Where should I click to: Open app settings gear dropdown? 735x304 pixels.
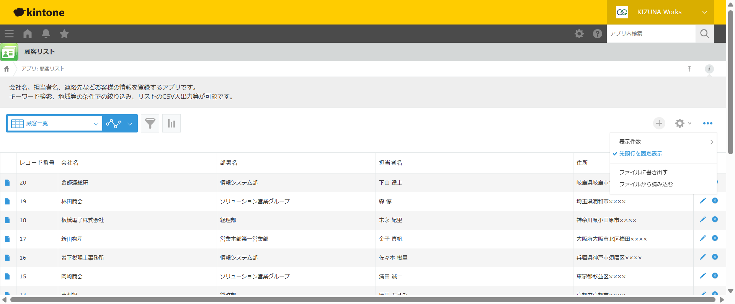tap(683, 123)
